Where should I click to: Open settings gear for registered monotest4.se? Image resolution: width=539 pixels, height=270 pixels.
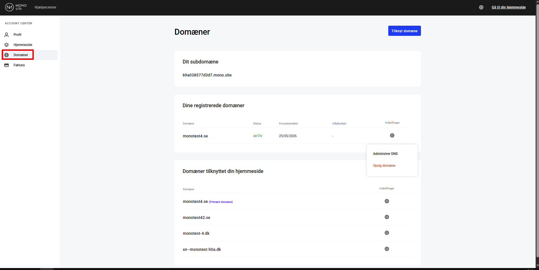392,136
